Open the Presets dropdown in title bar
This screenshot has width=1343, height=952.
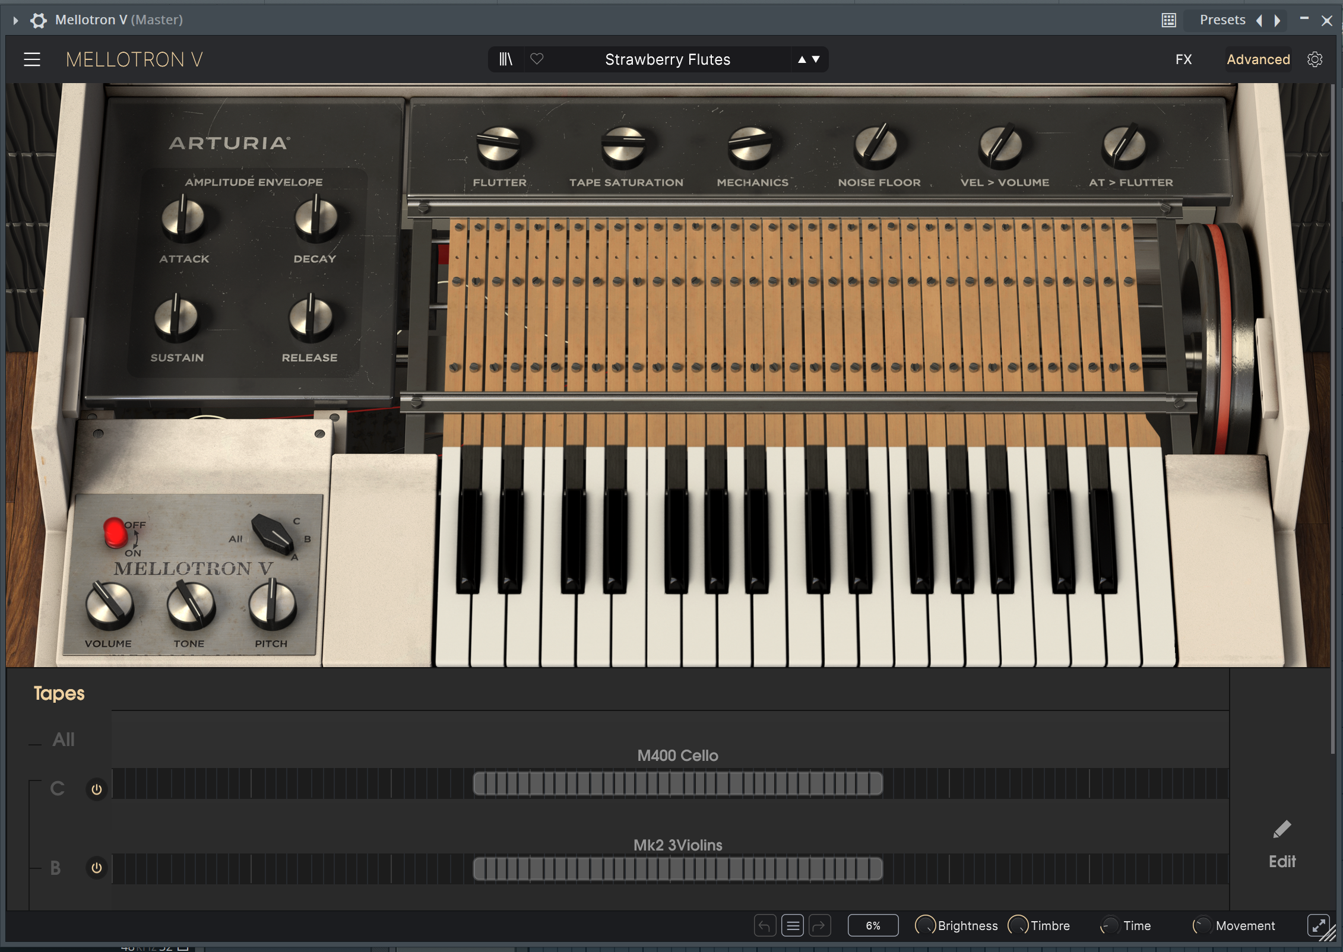1222,20
